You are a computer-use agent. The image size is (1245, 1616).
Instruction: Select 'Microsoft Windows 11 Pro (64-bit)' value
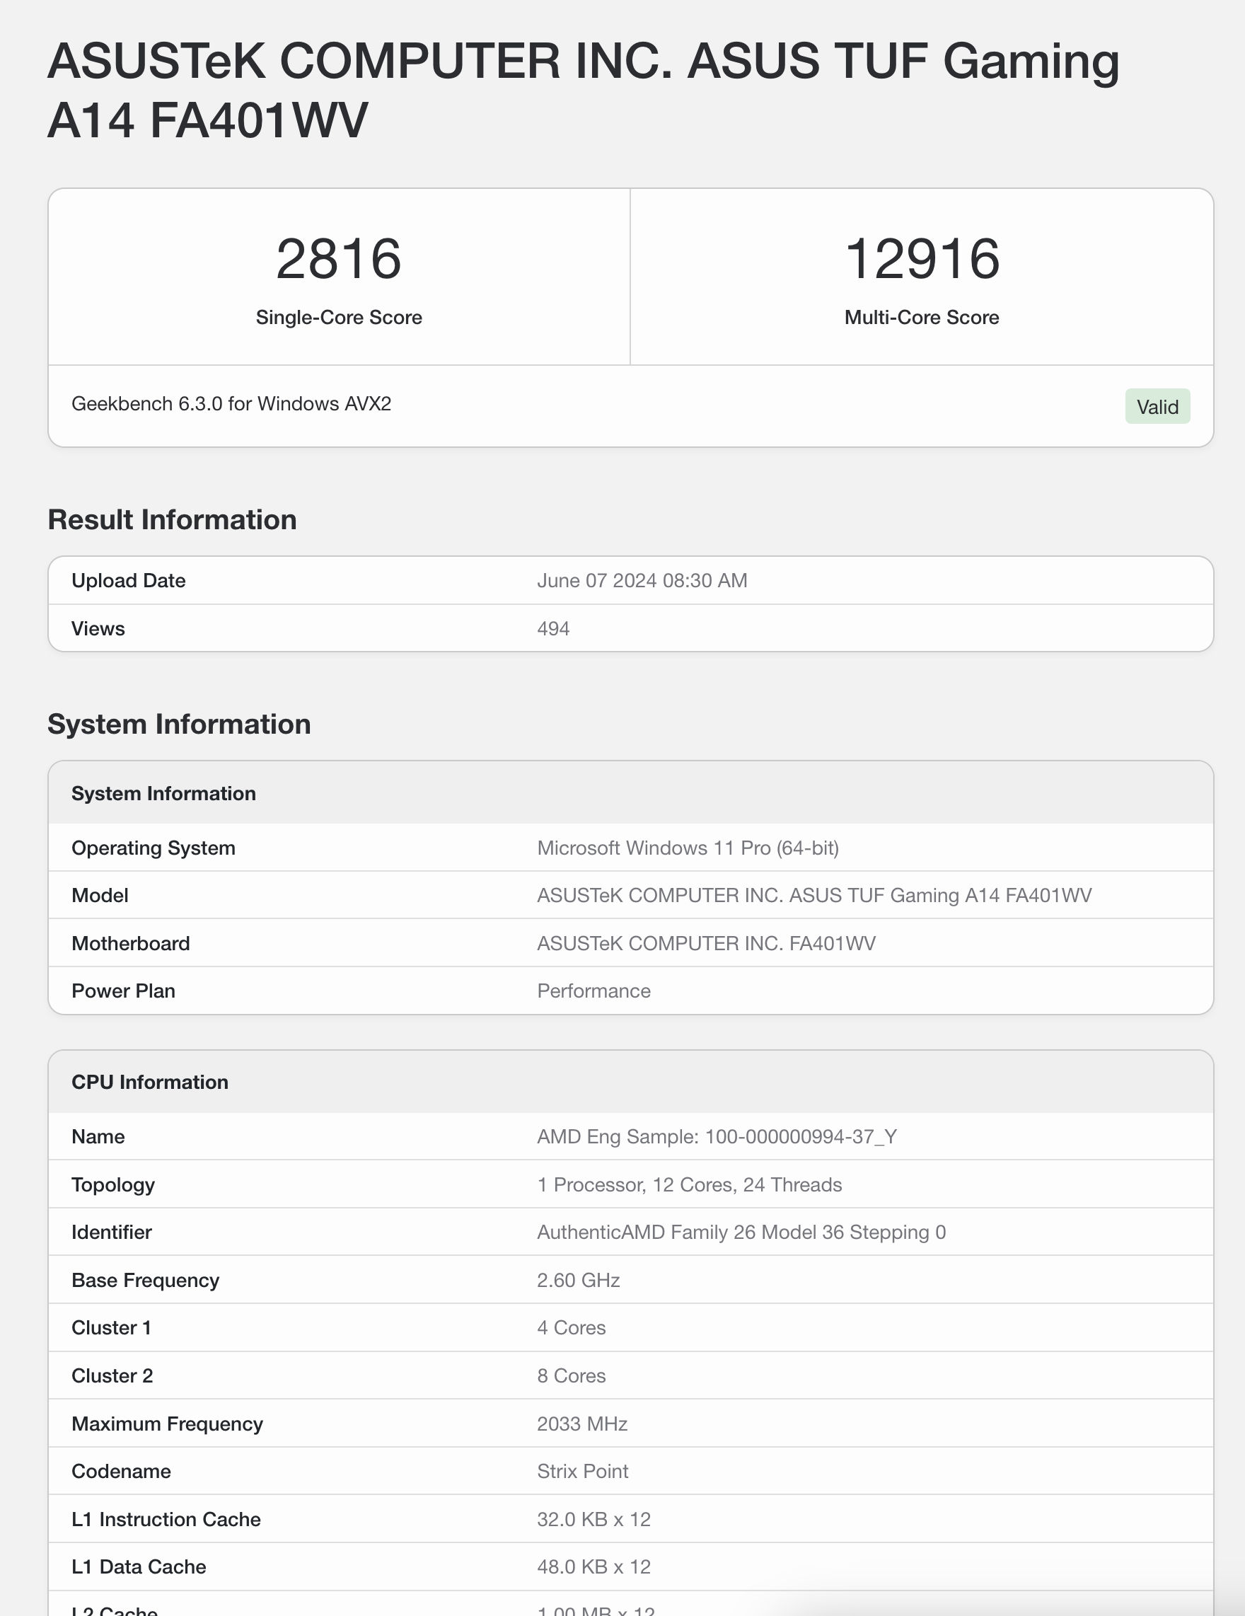tap(688, 848)
